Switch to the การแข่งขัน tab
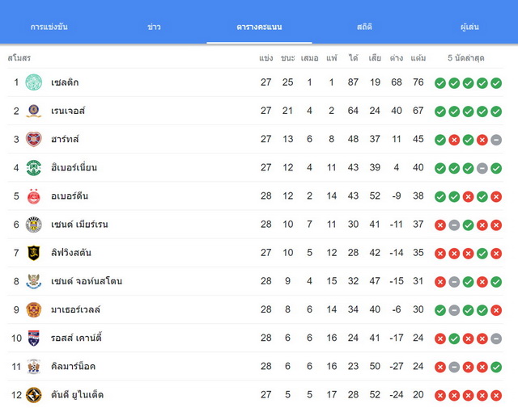The width and height of the screenshot is (518, 412). click(x=49, y=27)
